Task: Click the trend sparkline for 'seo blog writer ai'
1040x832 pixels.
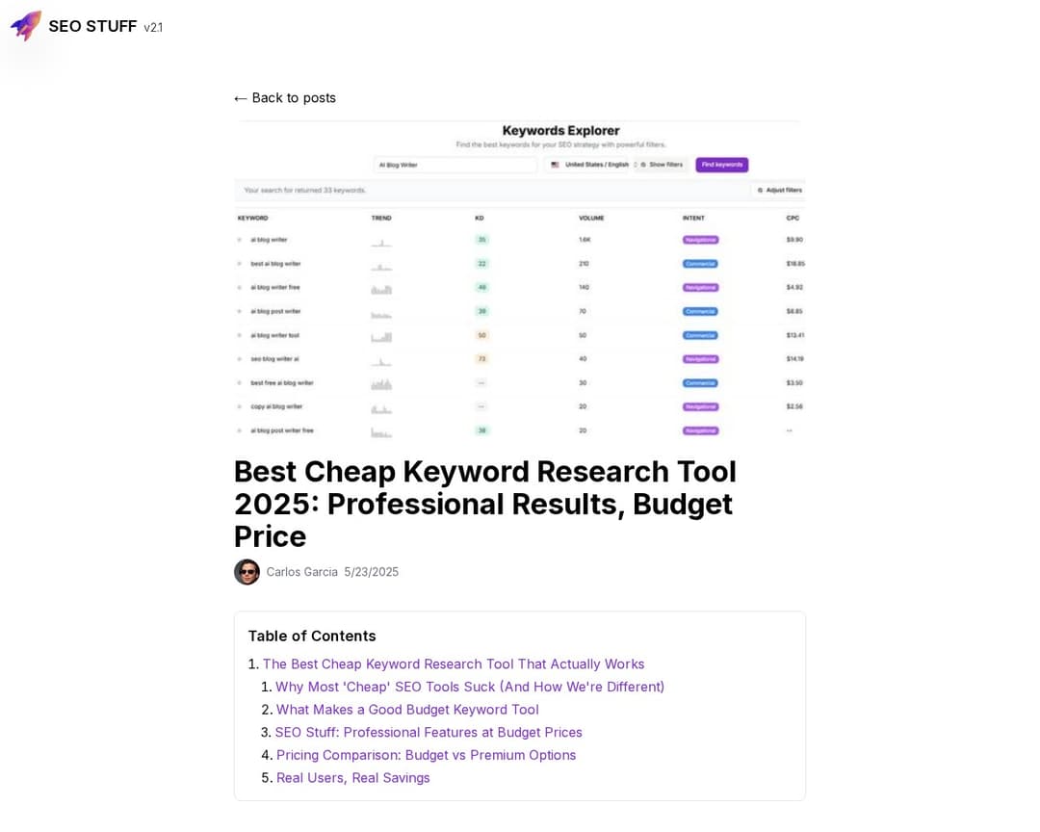Action: click(381, 360)
